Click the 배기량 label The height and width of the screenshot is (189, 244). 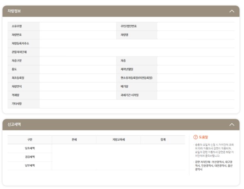(x=124, y=87)
